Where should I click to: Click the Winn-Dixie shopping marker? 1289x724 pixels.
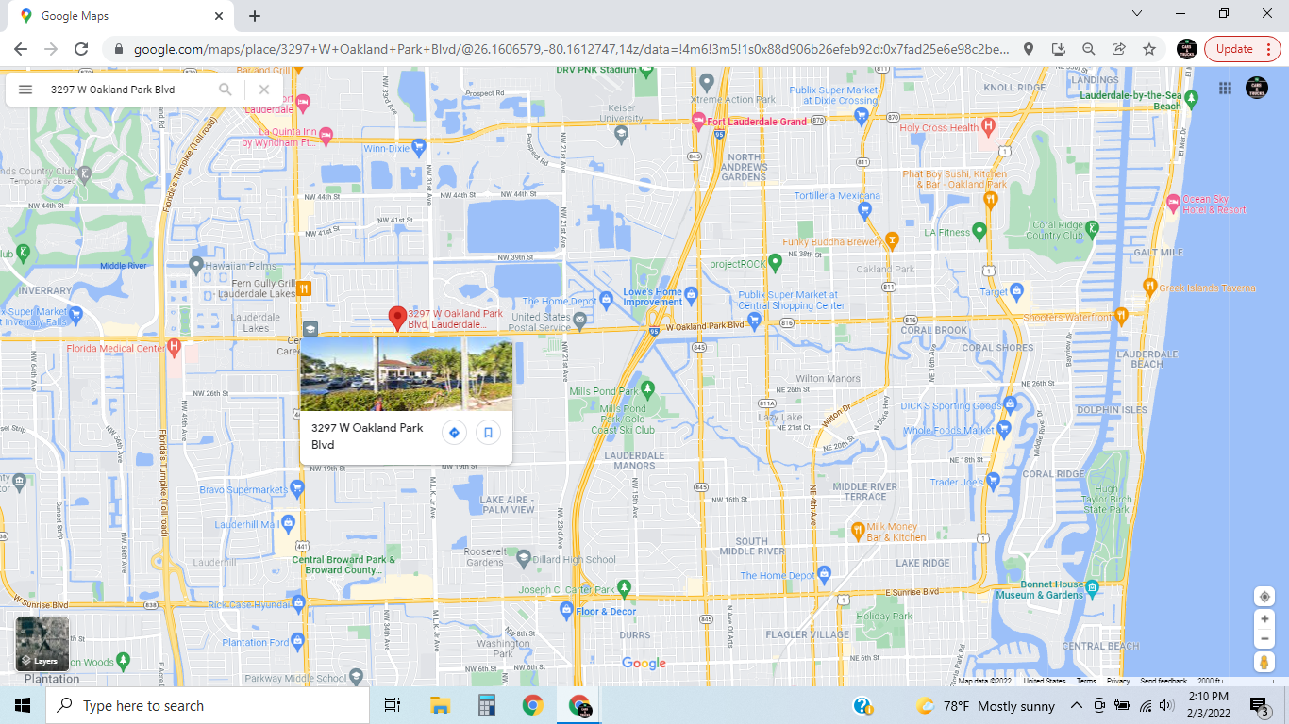point(419,148)
